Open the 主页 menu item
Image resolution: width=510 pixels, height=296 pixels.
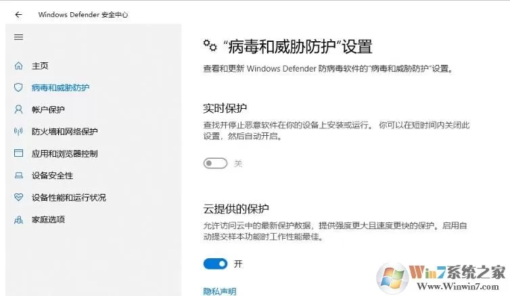click(x=40, y=66)
